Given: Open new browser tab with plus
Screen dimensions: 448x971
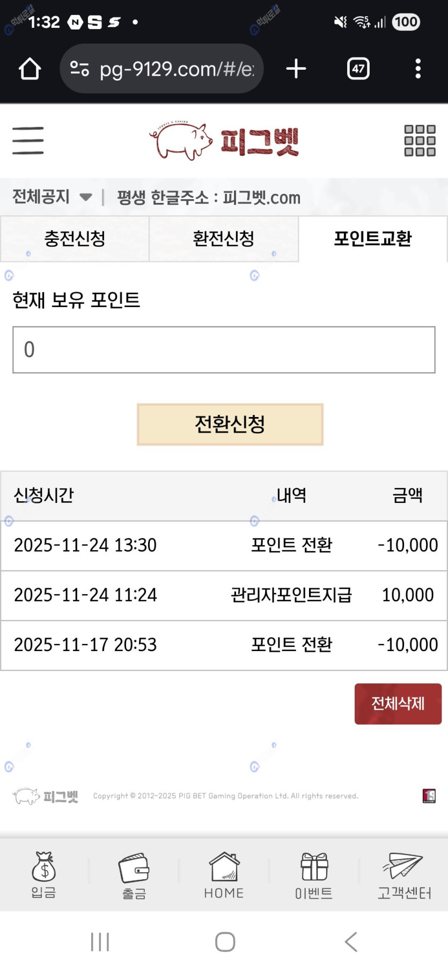Looking at the screenshot, I should [x=296, y=69].
